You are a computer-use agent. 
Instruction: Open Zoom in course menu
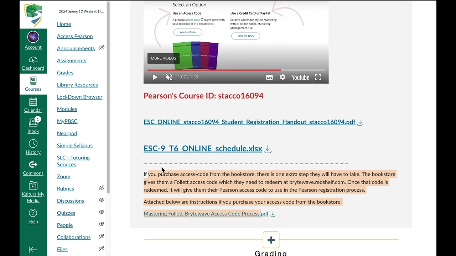[63, 176]
